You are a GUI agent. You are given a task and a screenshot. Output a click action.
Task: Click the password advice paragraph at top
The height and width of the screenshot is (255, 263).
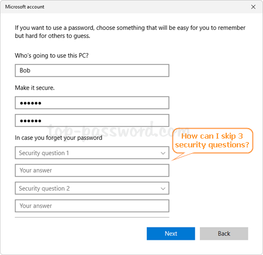pyautogui.click(x=130, y=32)
